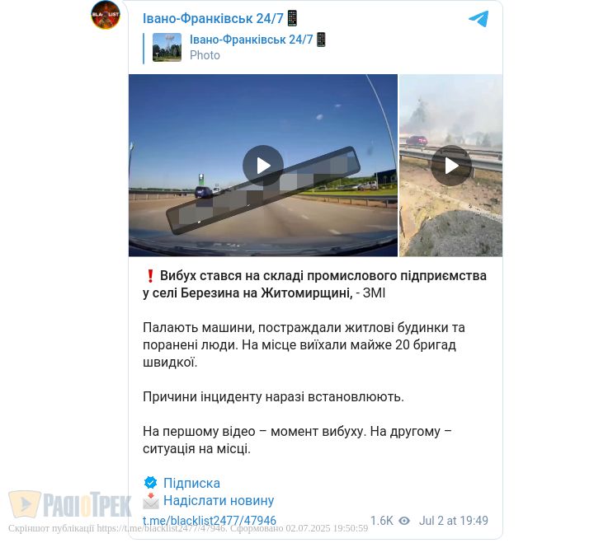594x543 pixels.
Task: Click the eye views counter icon
Action: (404, 521)
